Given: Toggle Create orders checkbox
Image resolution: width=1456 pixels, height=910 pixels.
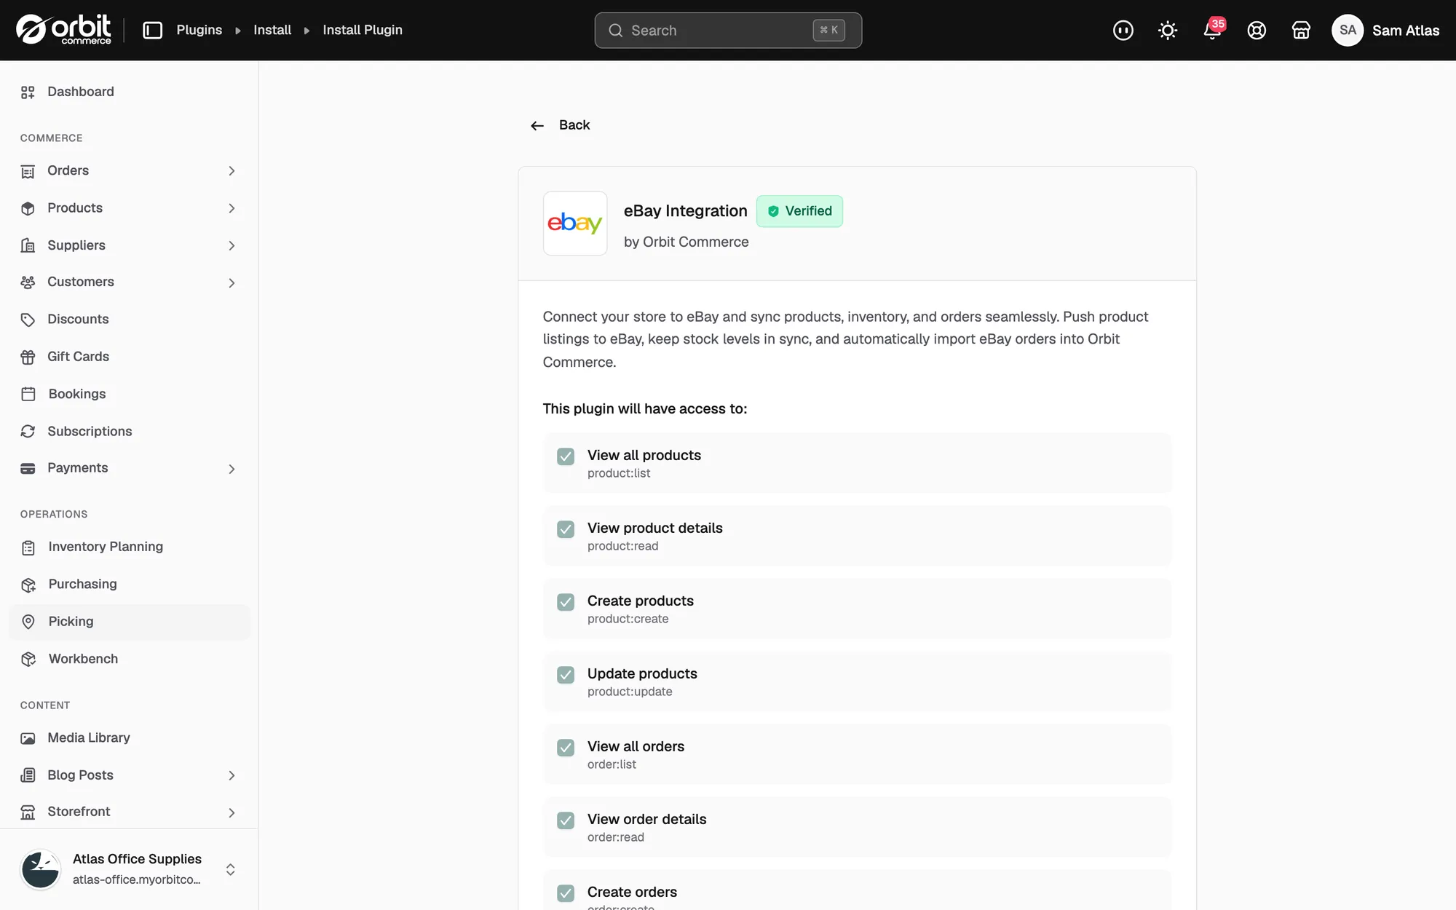Looking at the screenshot, I should [566, 893].
